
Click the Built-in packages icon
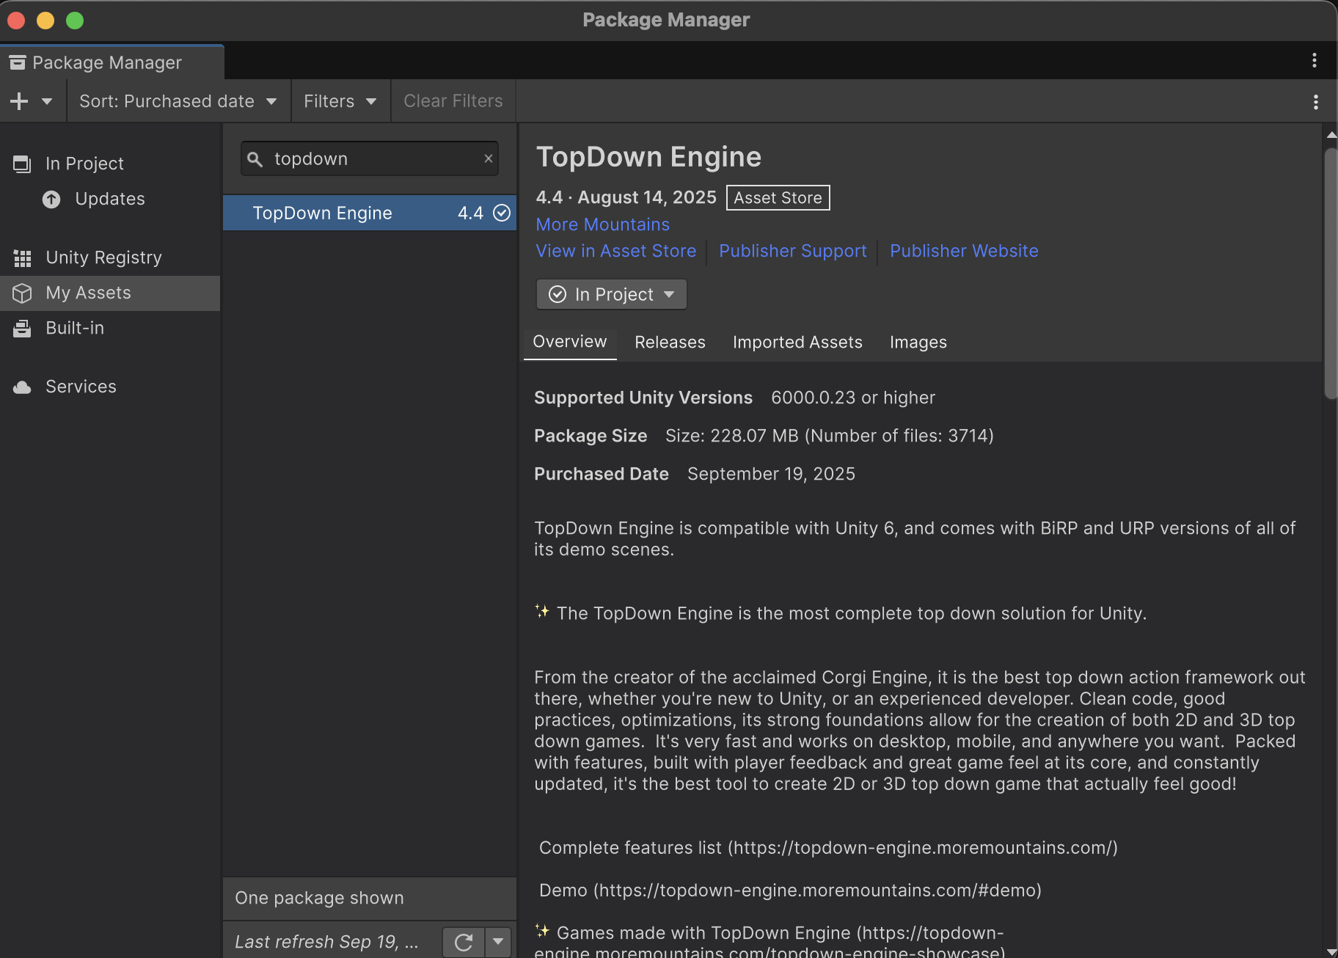click(23, 329)
